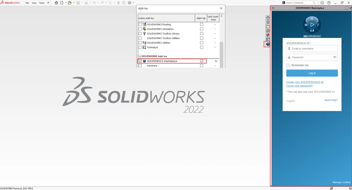The height and width of the screenshot is (190, 352).
Task: Open the Tools menu
Action: [42, 3]
